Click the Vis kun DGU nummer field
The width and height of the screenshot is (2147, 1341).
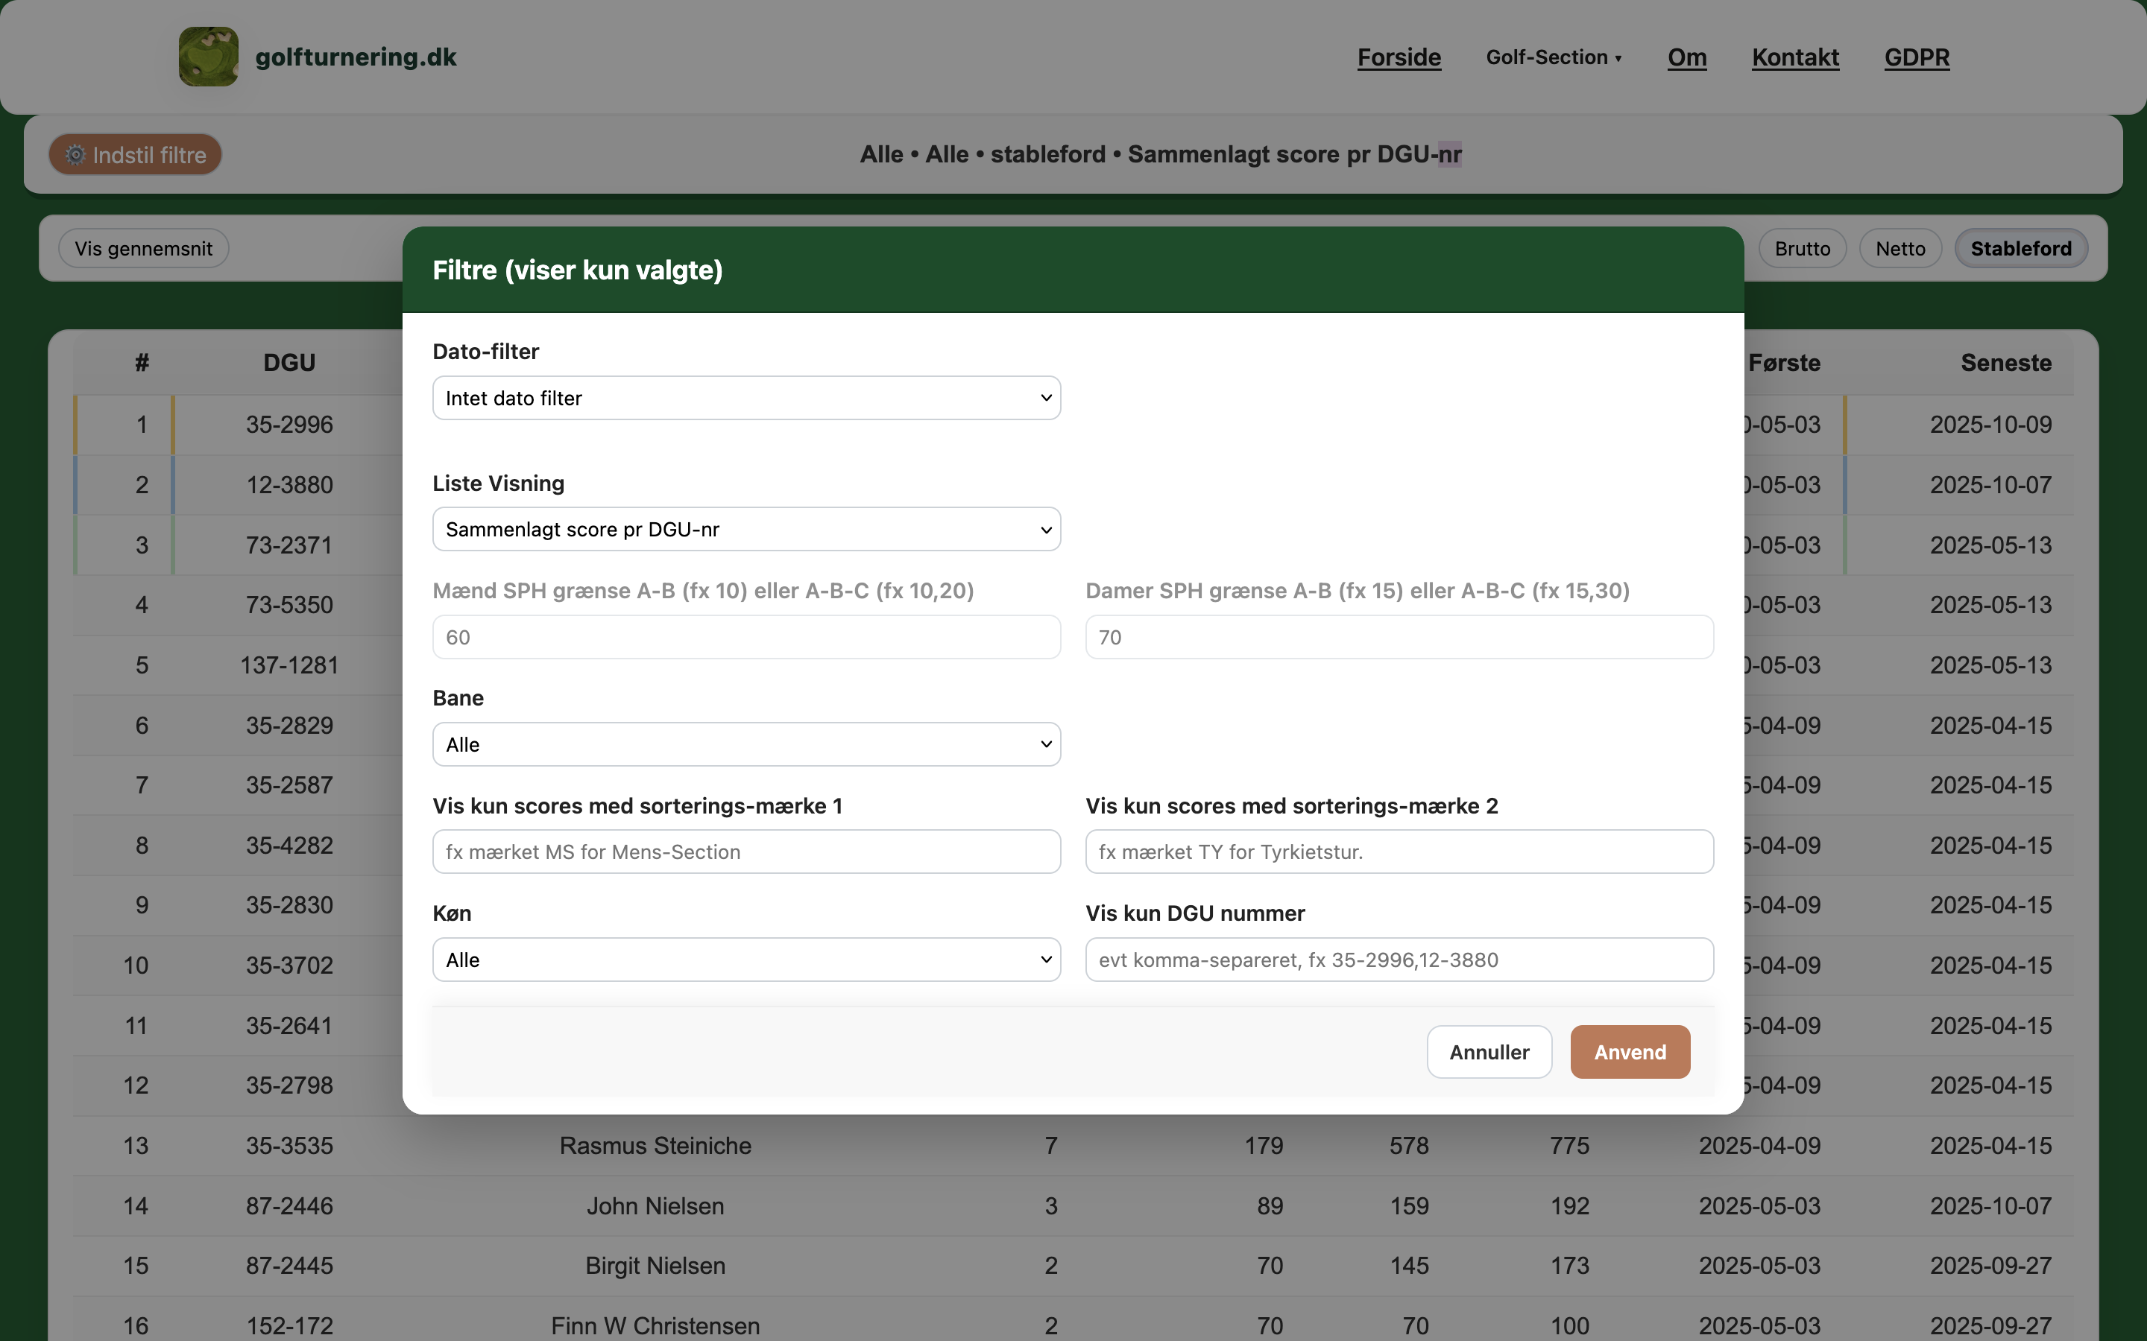(x=1399, y=960)
